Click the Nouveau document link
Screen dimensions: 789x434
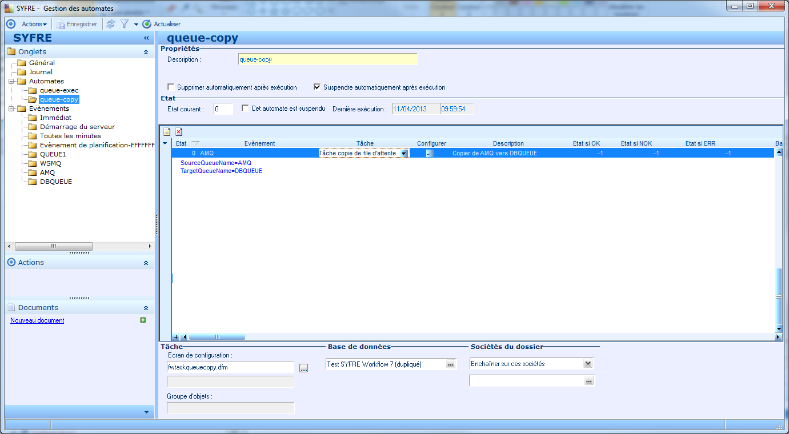click(x=37, y=320)
